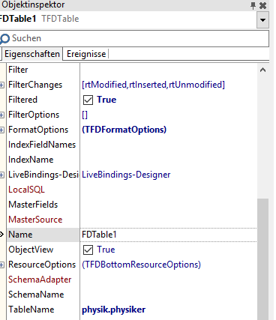Expand the LiveBindings-Designer property
The height and width of the screenshot is (320, 276).
tap(2, 175)
